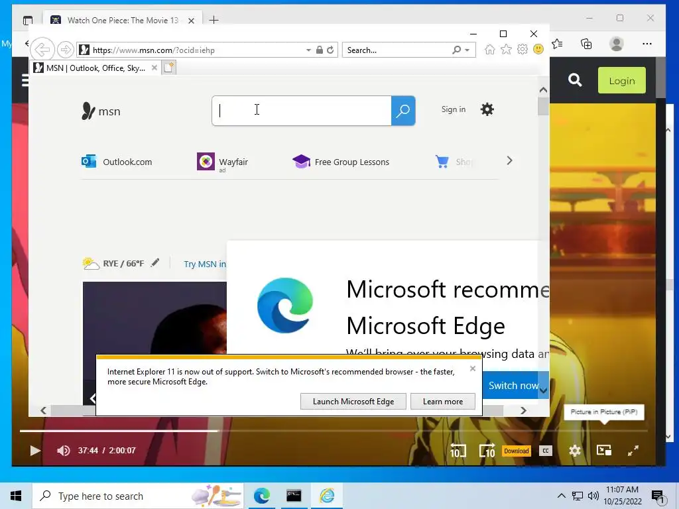The height and width of the screenshot is (509, 679).
Task: Open new tab button in Internet Explorer
Action: point(169,68)
